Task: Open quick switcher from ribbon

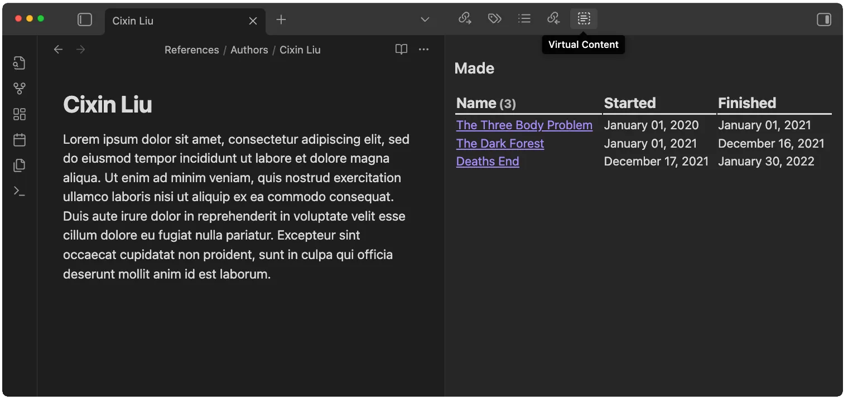Action: coord(20,63)
